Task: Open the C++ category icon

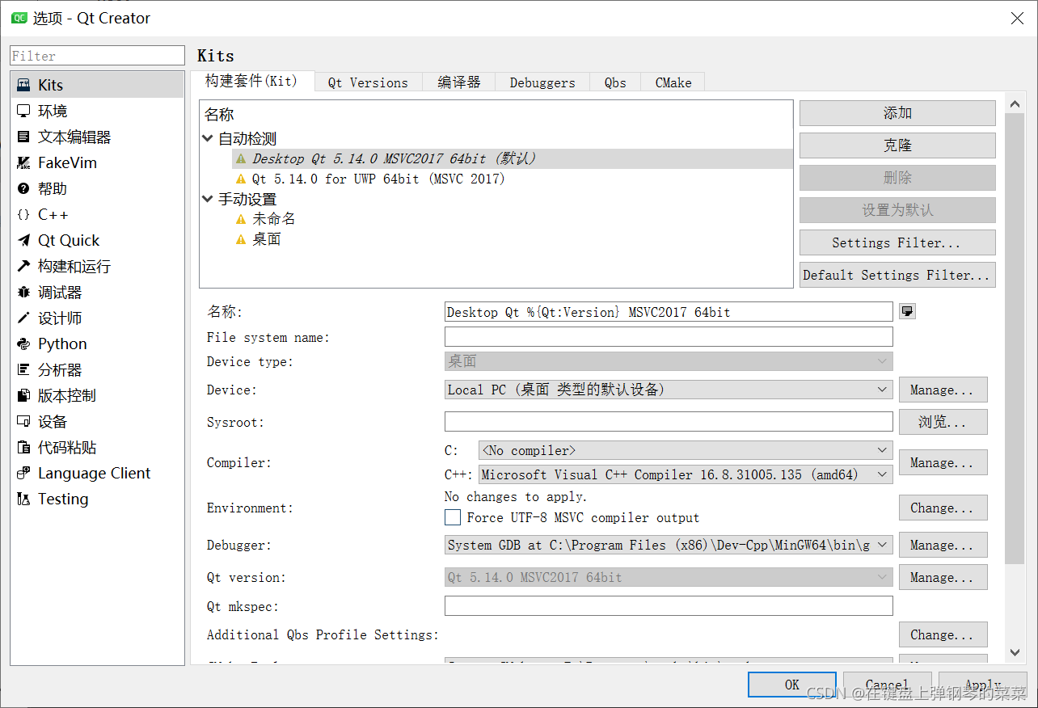Action: (x=23, y=214)
